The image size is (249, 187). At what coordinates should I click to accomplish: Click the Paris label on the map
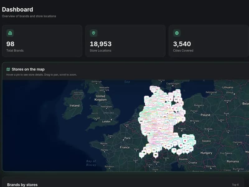point(127,138)
